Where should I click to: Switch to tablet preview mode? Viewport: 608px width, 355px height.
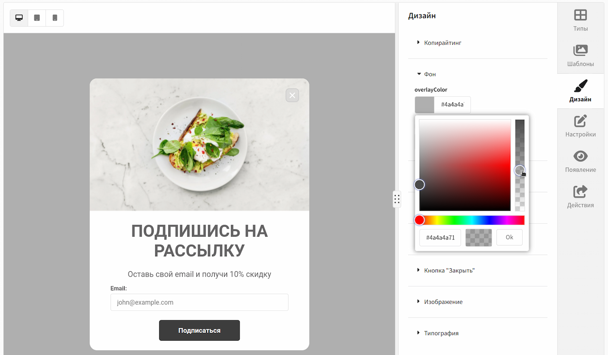click(37, 18)
